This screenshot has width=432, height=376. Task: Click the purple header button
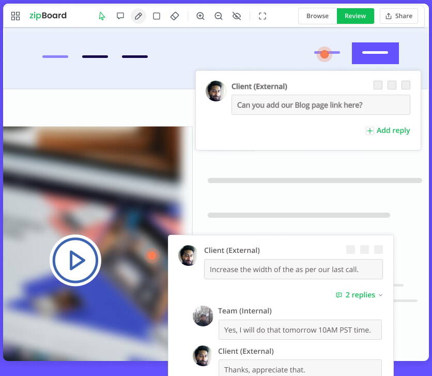coord(375,53)
